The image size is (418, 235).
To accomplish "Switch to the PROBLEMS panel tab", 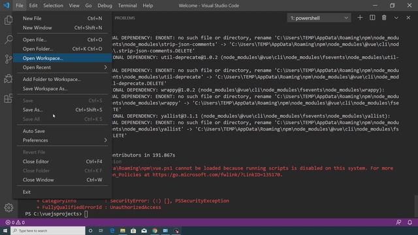I will click(125, 18).
